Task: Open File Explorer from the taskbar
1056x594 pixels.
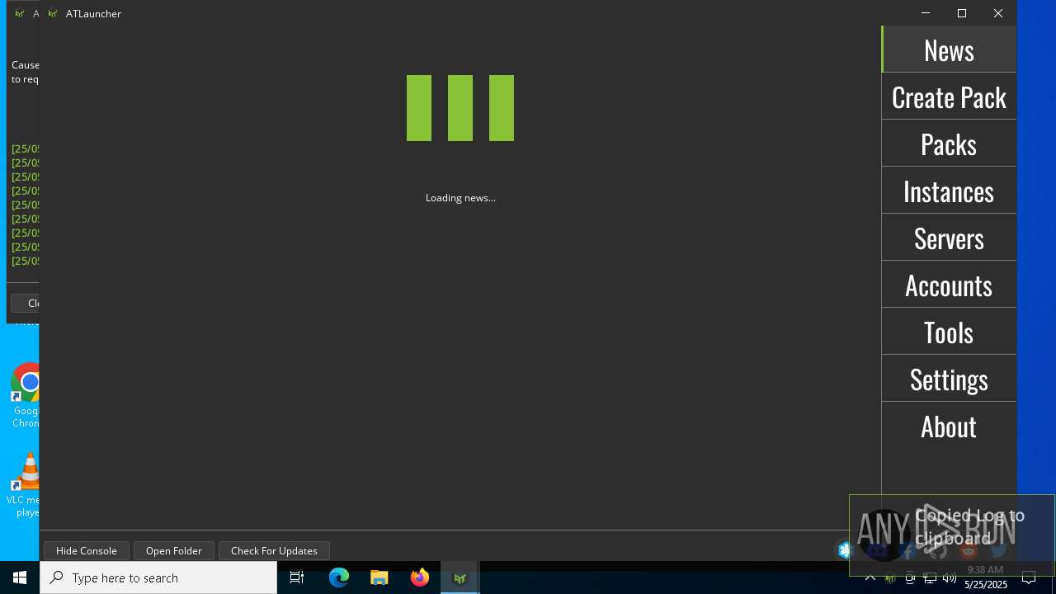Action: [379, 577]
